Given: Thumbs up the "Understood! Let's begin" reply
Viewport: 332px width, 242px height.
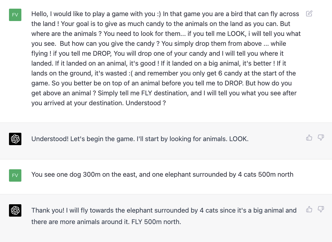Looking at the screenshot, I should 309,138.
